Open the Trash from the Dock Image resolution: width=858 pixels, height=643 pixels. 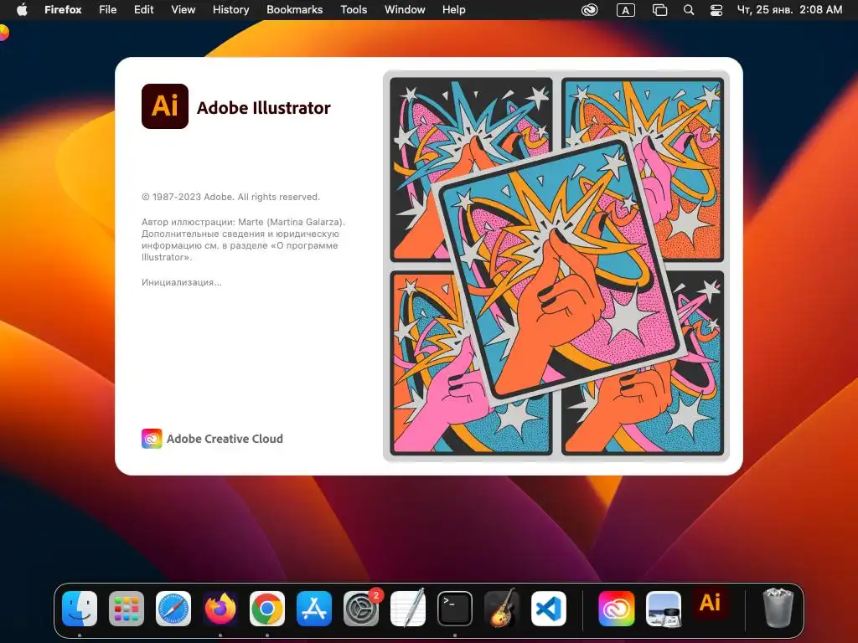(778, 608)
